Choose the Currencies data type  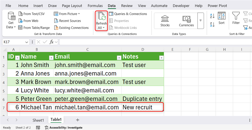[x=186, y=21]
